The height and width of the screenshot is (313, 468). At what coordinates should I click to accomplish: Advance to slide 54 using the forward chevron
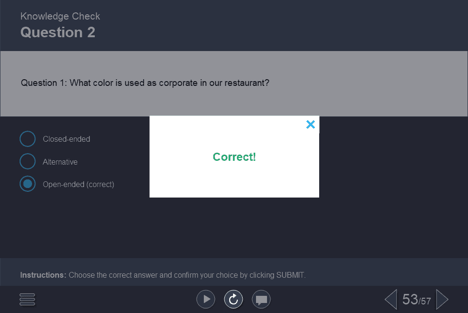click(442, 299)
